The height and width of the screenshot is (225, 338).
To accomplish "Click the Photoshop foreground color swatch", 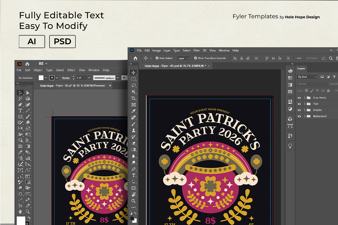I will coord(132,218).
